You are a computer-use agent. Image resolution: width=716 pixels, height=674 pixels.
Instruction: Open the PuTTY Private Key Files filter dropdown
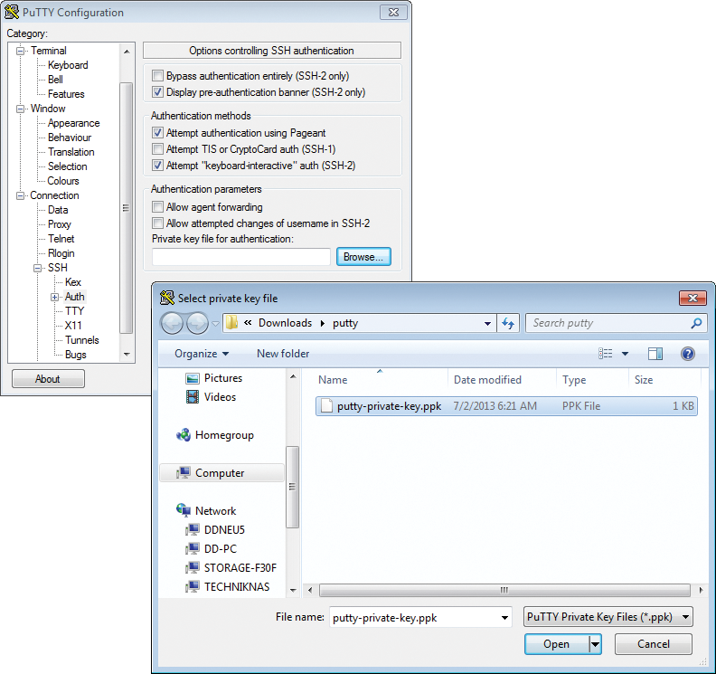[x=608, y=617]
